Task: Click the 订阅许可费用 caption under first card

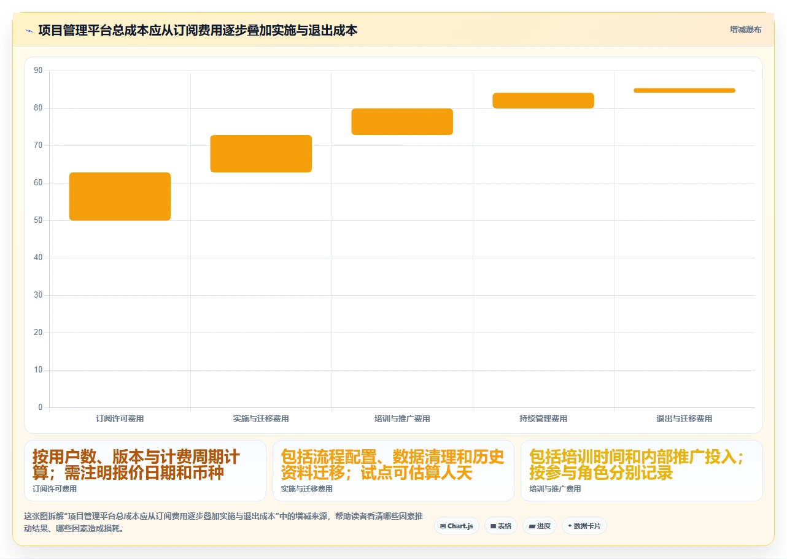Action: (x=55, y=489)
